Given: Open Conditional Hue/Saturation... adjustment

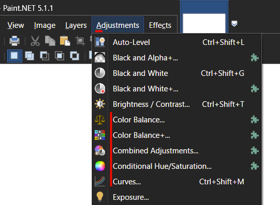Looking at the screenshot, I should point(177,166).
